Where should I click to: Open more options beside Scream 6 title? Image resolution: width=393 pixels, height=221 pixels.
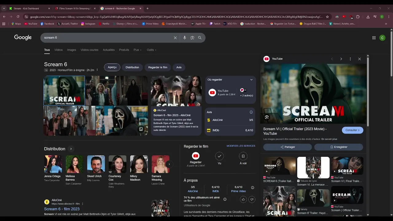tap(97, 70)
